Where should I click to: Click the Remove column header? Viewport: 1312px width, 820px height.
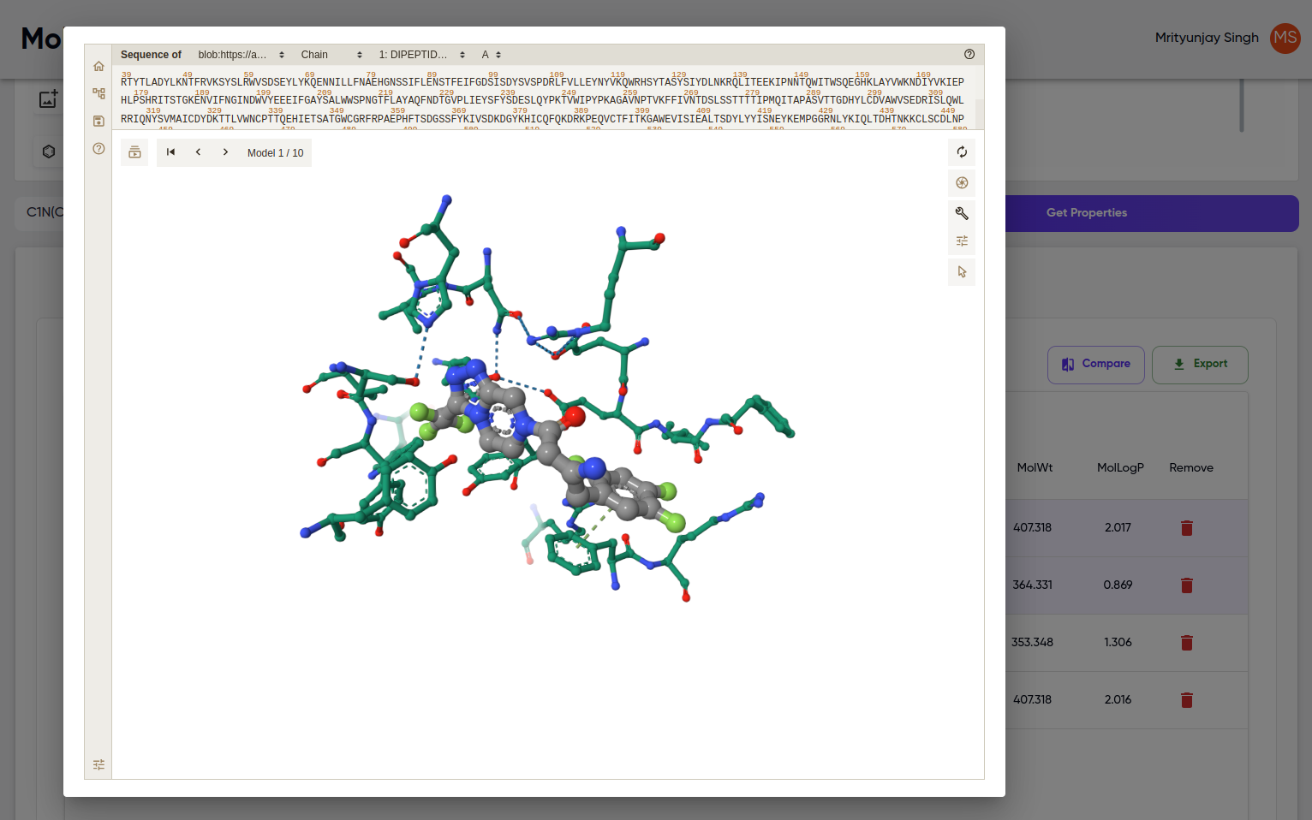point(1191,467)
